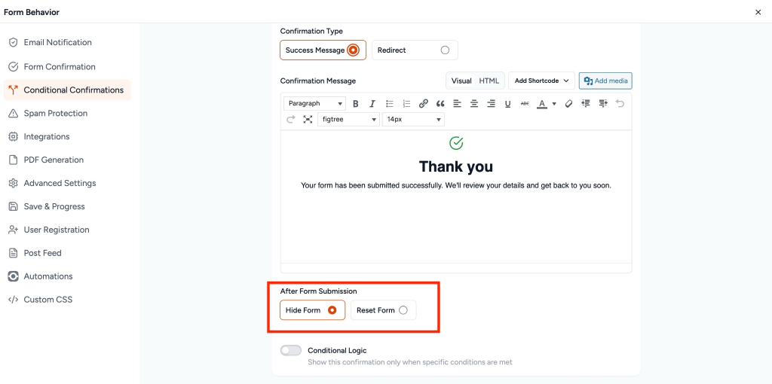Open the figtree font family dropdown
The height and width of the screenshot is (384, 772).
pyautogui.click(x=348, y=120)
